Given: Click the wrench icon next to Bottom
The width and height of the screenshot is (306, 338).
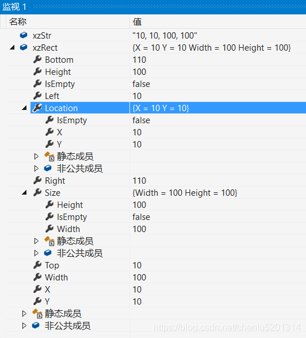Looking at the screenshot, I should (x=37, y=59).
